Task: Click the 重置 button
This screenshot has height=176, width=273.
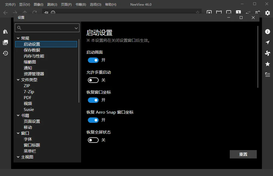Action: (243, 154)
